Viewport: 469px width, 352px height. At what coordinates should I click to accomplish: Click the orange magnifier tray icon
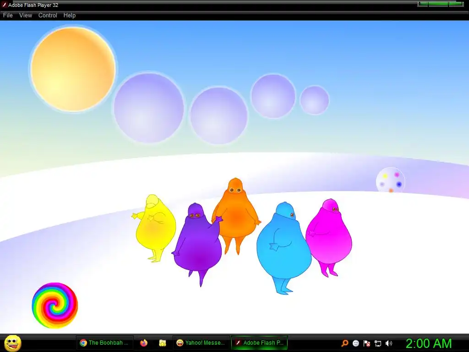click(x=345, y=343)
